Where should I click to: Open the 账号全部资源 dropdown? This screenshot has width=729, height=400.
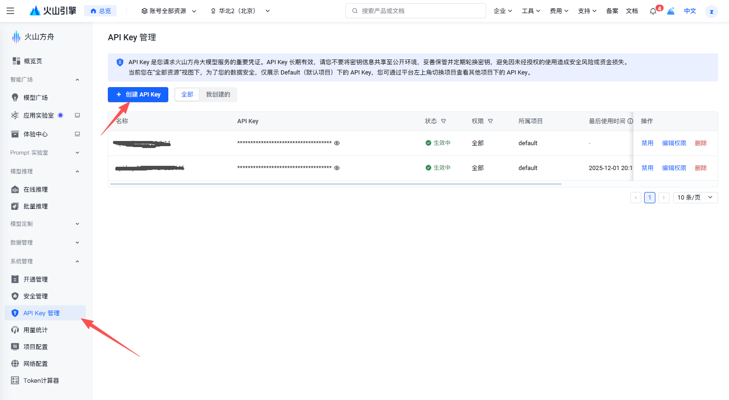click(169, 11)
